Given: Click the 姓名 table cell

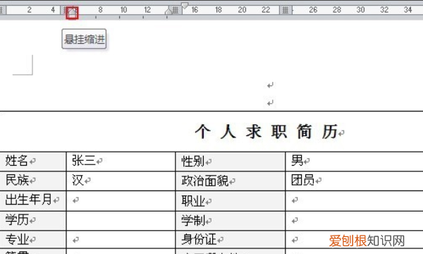Looking at the screenshot, I should (x=33, y=162).
